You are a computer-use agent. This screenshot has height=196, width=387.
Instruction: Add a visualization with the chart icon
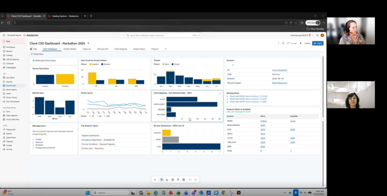[167, 180]
